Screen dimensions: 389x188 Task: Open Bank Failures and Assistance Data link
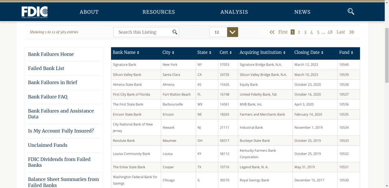pos(61,114)
